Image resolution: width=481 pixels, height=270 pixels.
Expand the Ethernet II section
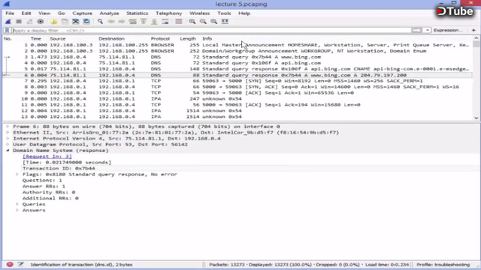(8, 133)
